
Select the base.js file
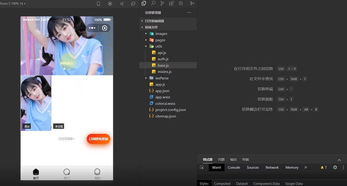click(x=168, y=65)
